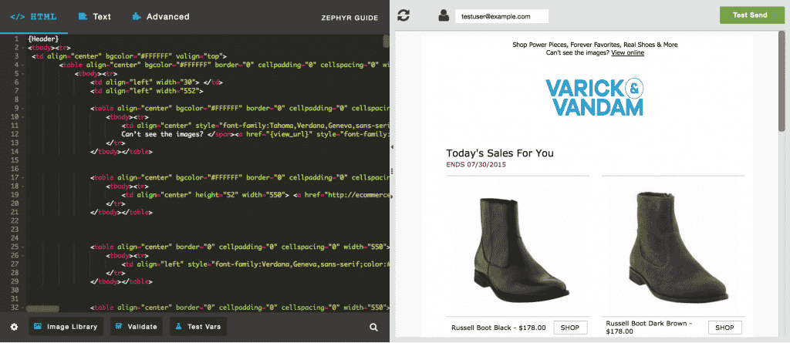Validate the HTML template
Viewport: 790px width, 343px height.
[137, 327]
